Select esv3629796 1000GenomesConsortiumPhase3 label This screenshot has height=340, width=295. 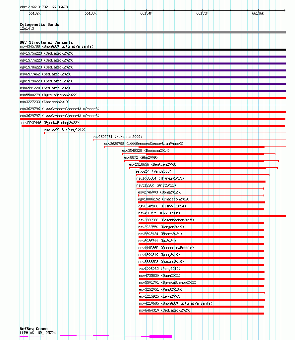(60, 109)
